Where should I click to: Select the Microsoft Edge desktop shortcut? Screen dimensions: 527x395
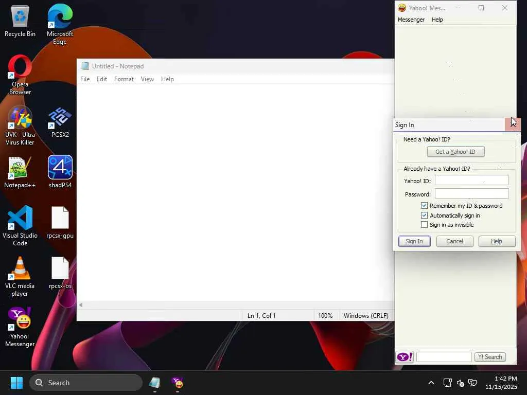pyautogui.click(x=60, y=24)
